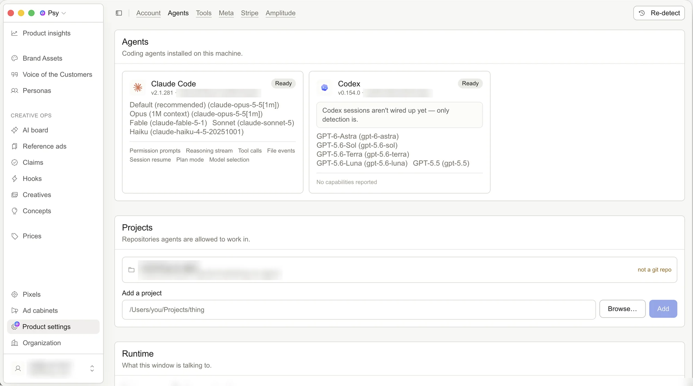The image size is (693, 386).
Task: Click "No capabilities reported" text
Action: click(346, 182)
